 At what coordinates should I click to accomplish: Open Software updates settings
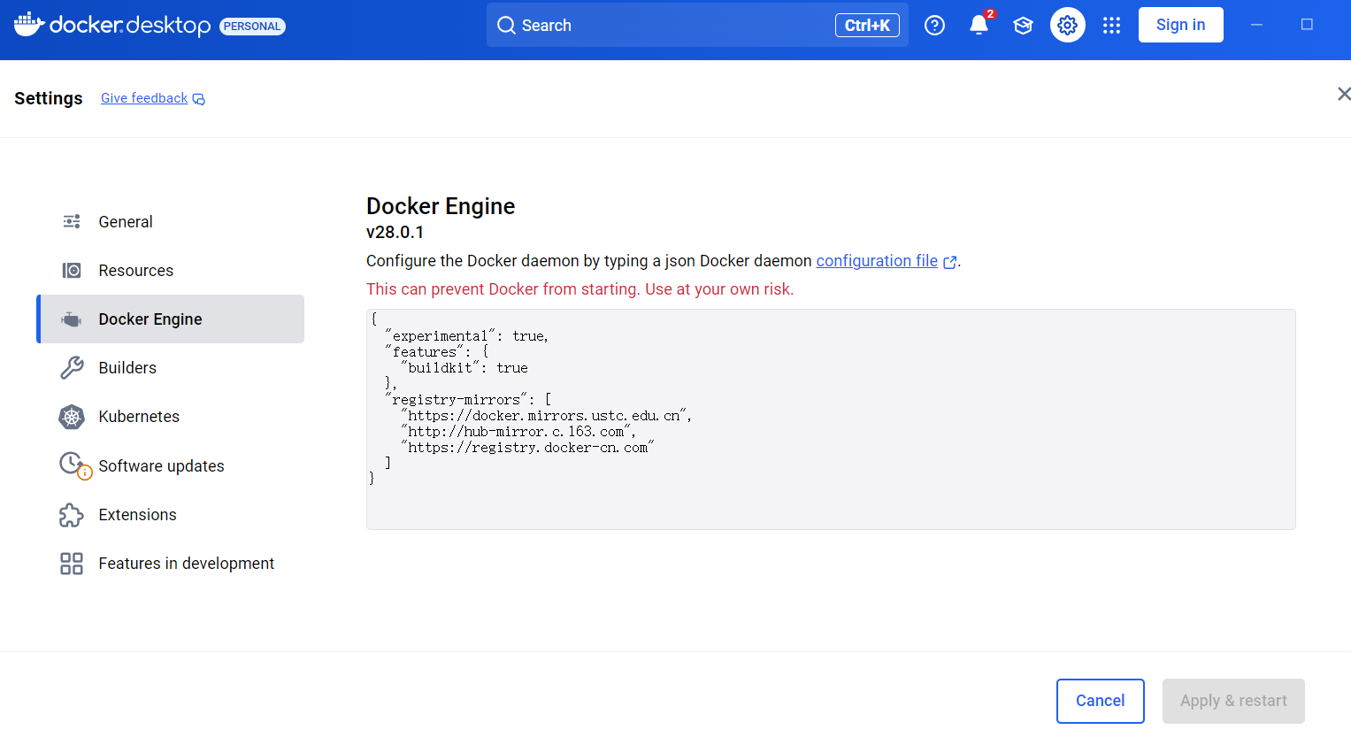[x=170, y=465]
